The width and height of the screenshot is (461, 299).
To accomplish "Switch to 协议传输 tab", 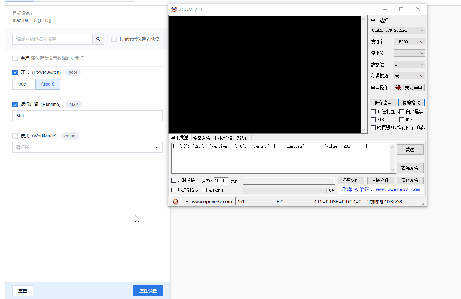I will click(224, 138).
